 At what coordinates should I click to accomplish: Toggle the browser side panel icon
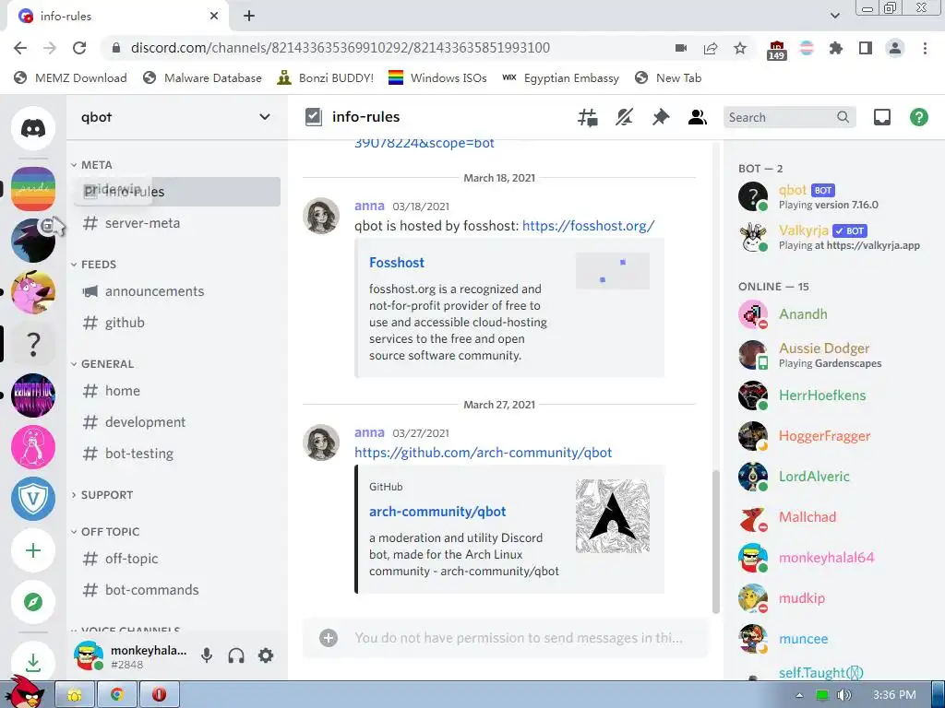click(x=866, y=48)
